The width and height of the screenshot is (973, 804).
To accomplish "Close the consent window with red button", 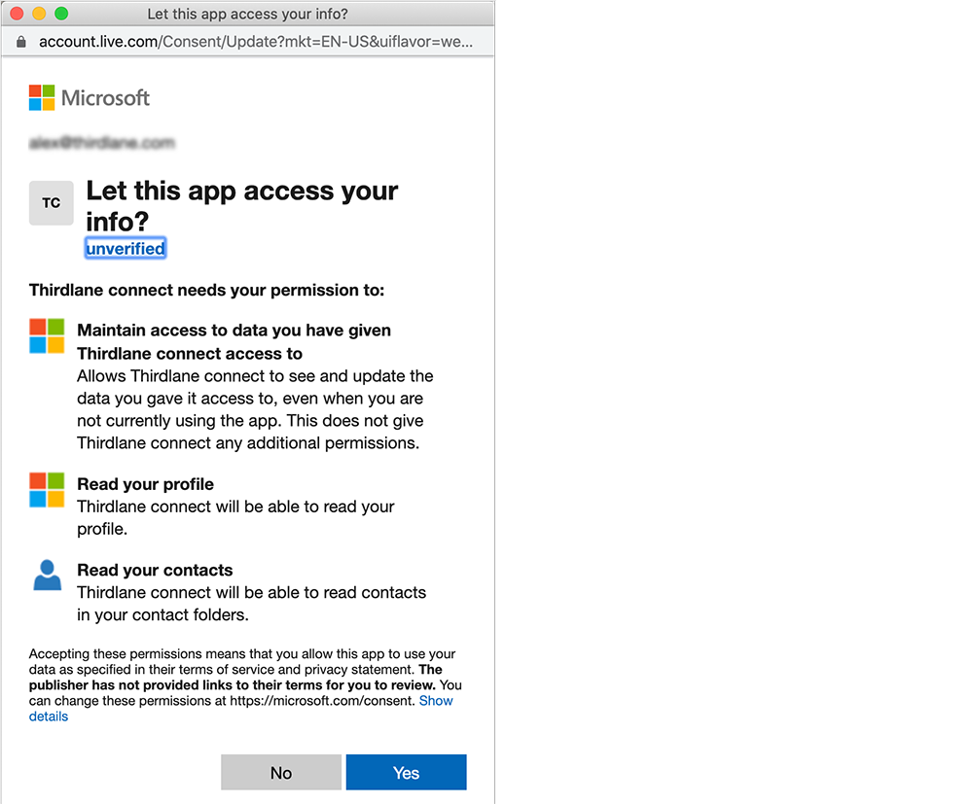I will 17,14.
